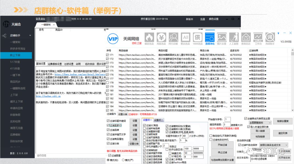Switch to the 设置项一 tab
The height and width of the screenshot is (164, 294).
(147, 120)
